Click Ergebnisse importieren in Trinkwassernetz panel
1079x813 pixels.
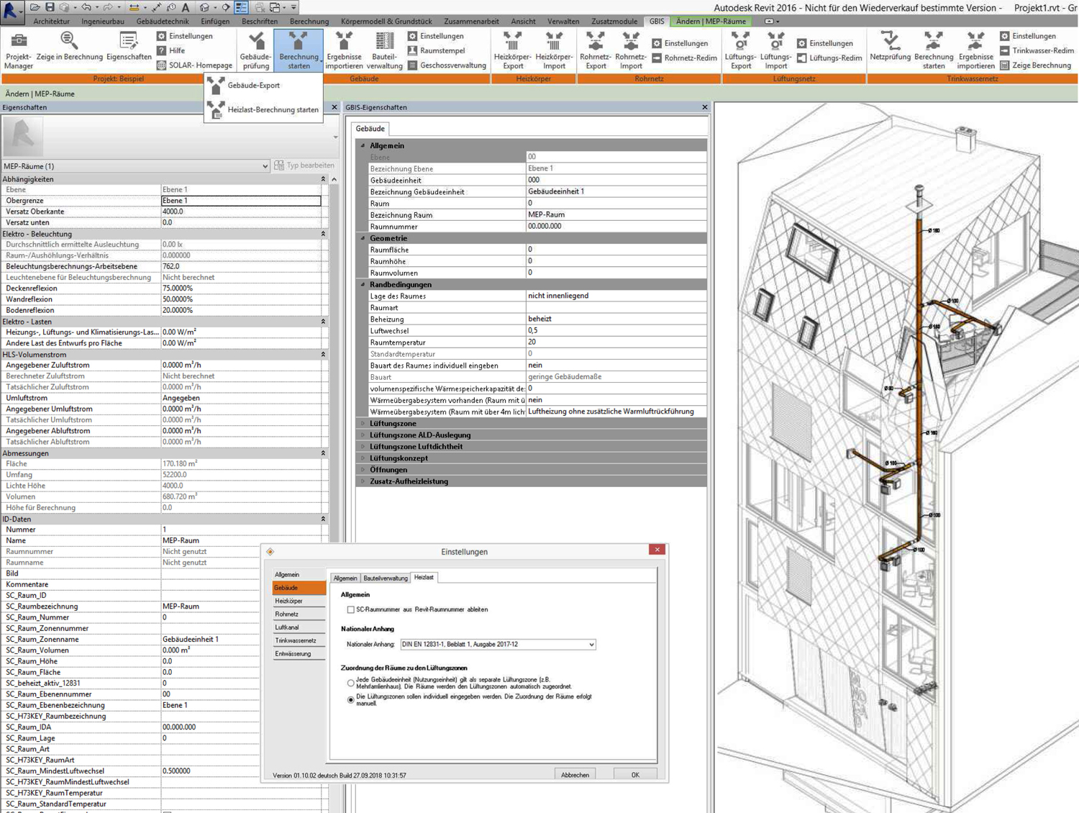pos(975,50)
